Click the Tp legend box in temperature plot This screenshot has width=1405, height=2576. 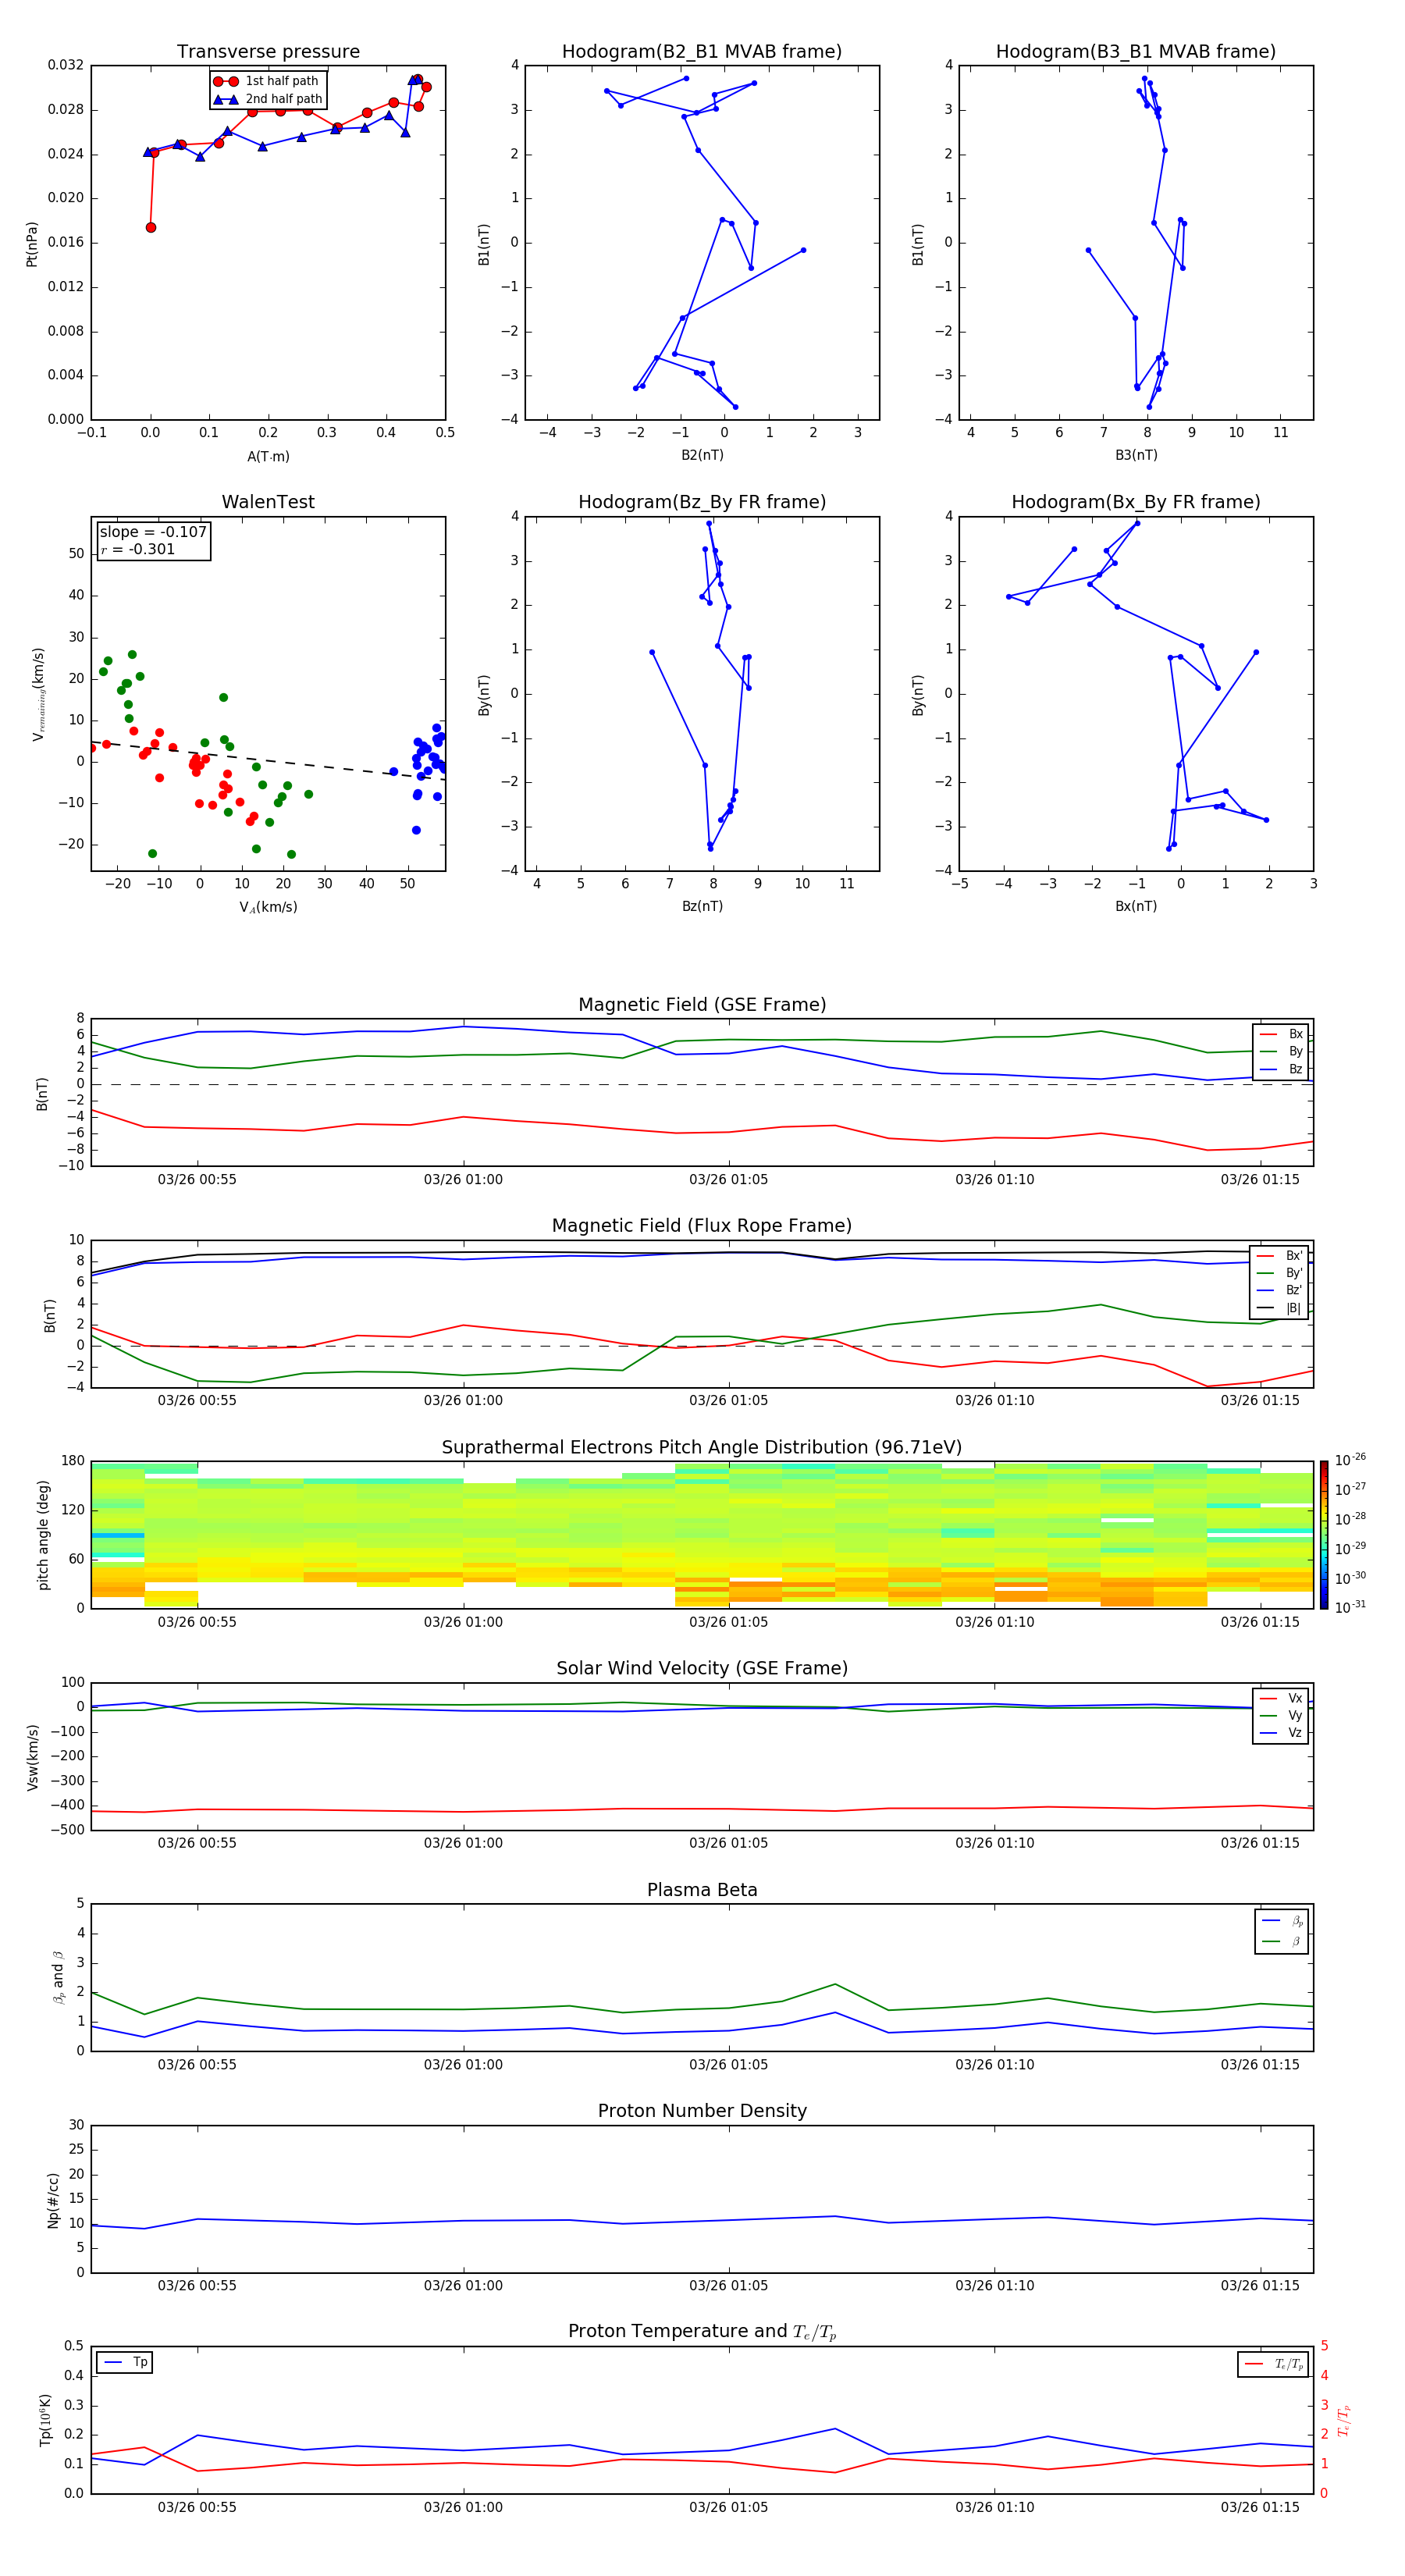tap(124, 2362)
